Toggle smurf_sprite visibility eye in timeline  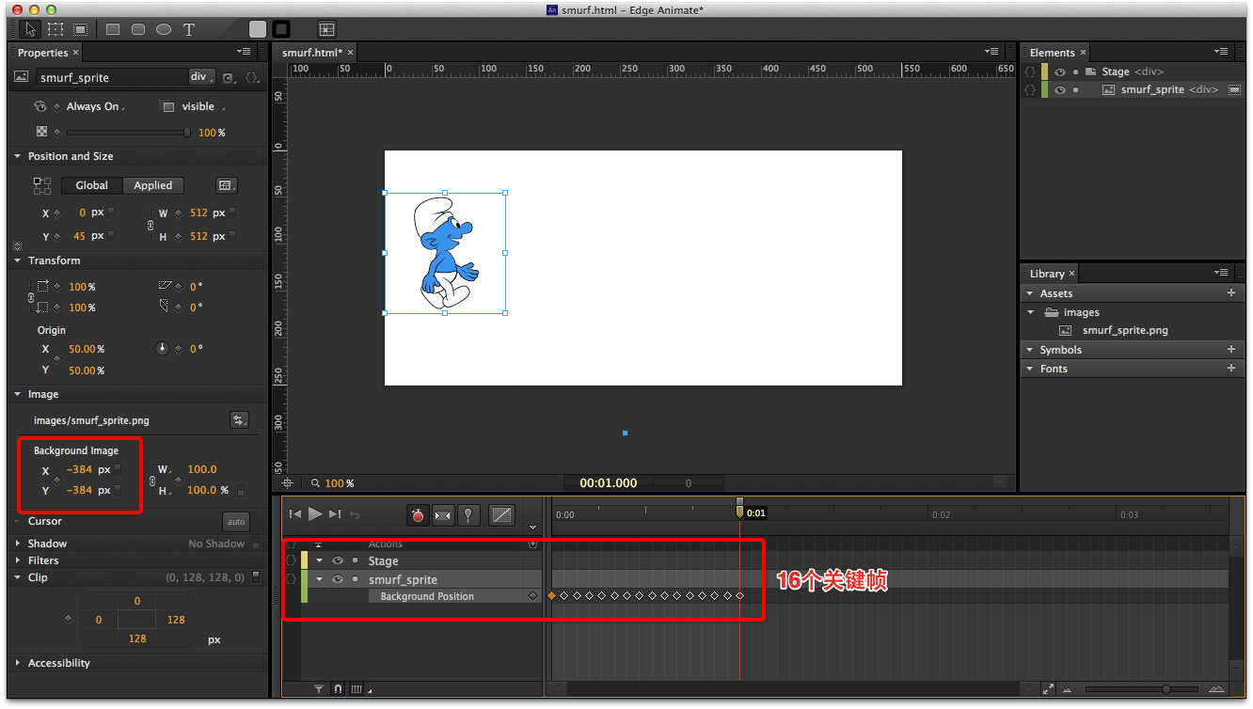pos(338,579)
